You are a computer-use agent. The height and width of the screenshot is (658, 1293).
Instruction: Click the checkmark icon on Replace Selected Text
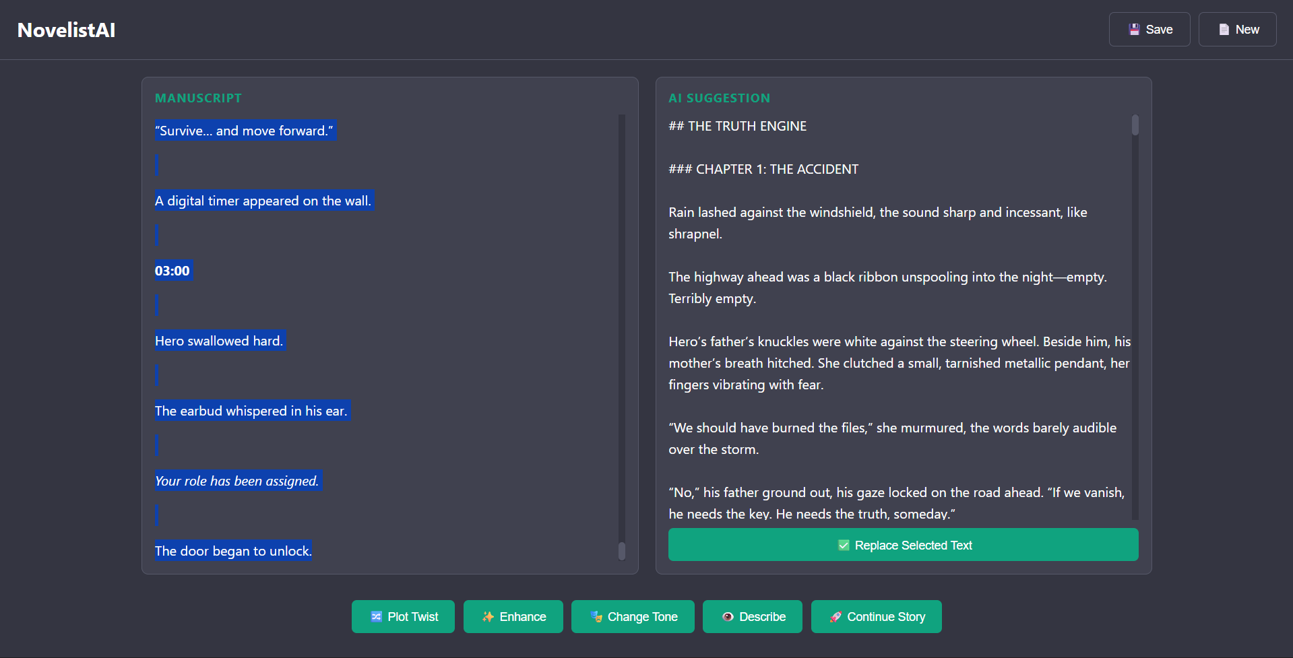(x=844, y=546)
